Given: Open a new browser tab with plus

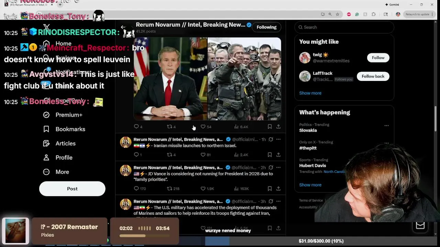Looking at the screenshot, I should tap(60, 4).
